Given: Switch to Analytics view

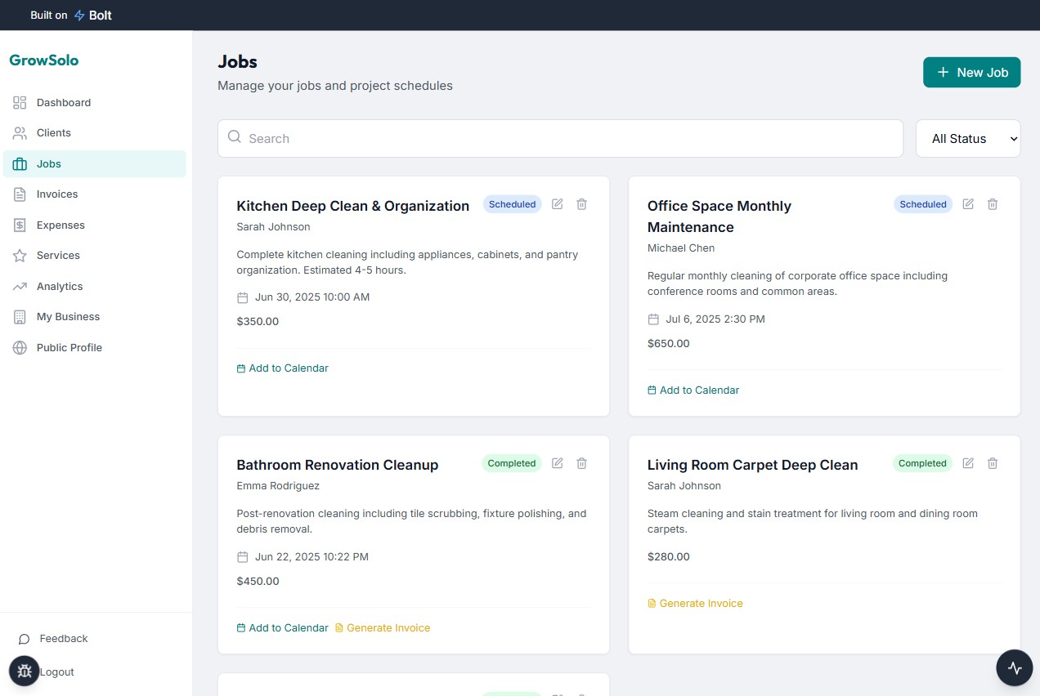Looking at the screenshot, I should coord(95,286).
